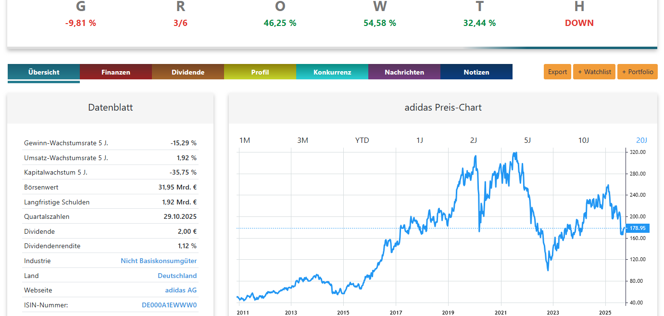Visit the adidas AG website link
The height and width of the screenshot is (316, 664).
coord(181,290)
